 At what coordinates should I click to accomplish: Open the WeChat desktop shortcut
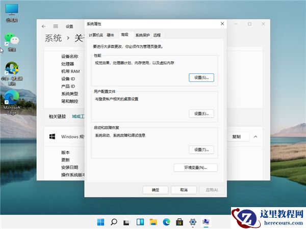[x=12, y=42]
